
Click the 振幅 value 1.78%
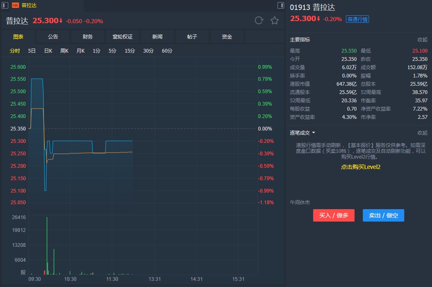coord(420,75)
